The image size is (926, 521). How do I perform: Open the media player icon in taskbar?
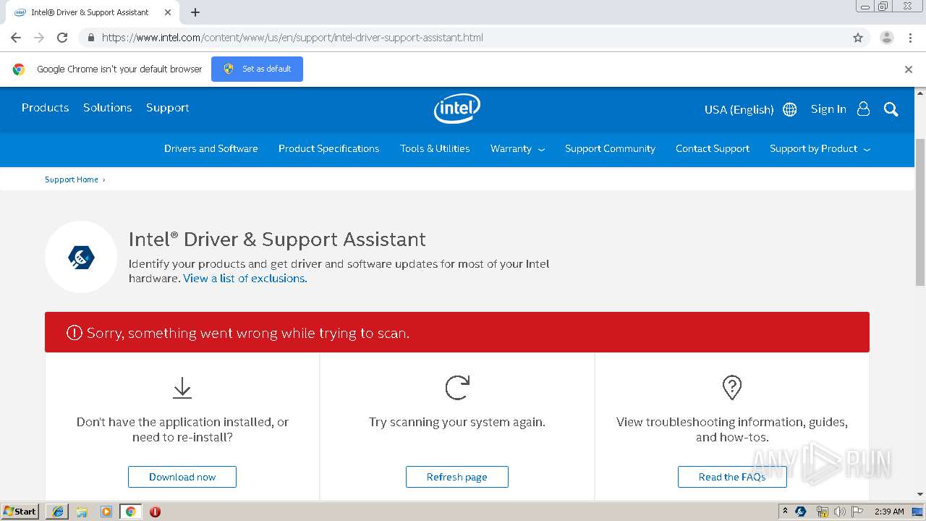[106, 512]
